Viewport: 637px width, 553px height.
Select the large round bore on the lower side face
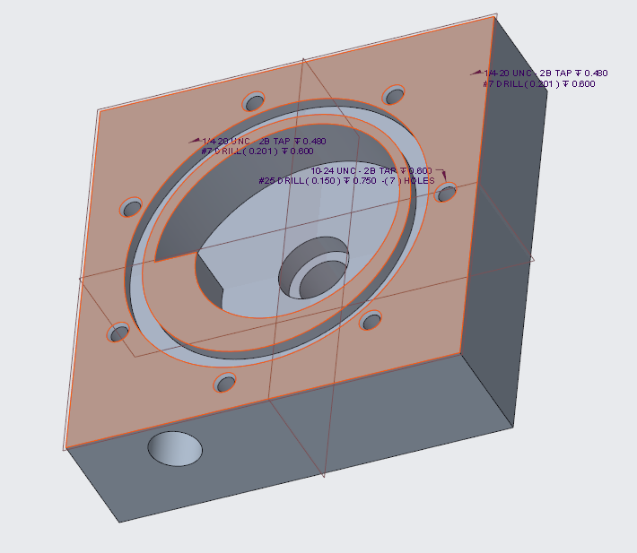coord(175,448)
